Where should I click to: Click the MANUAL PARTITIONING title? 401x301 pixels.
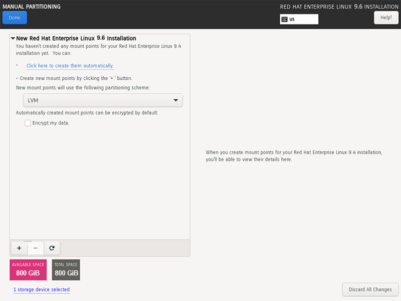[x=32, y=7]
